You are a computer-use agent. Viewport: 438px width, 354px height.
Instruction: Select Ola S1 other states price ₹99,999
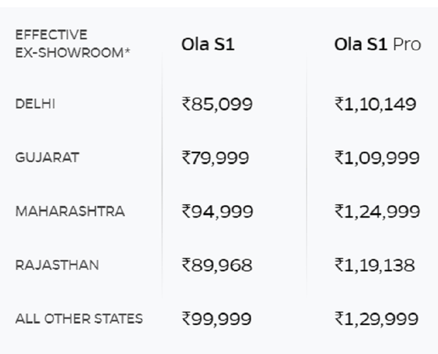tap(217, 319)
